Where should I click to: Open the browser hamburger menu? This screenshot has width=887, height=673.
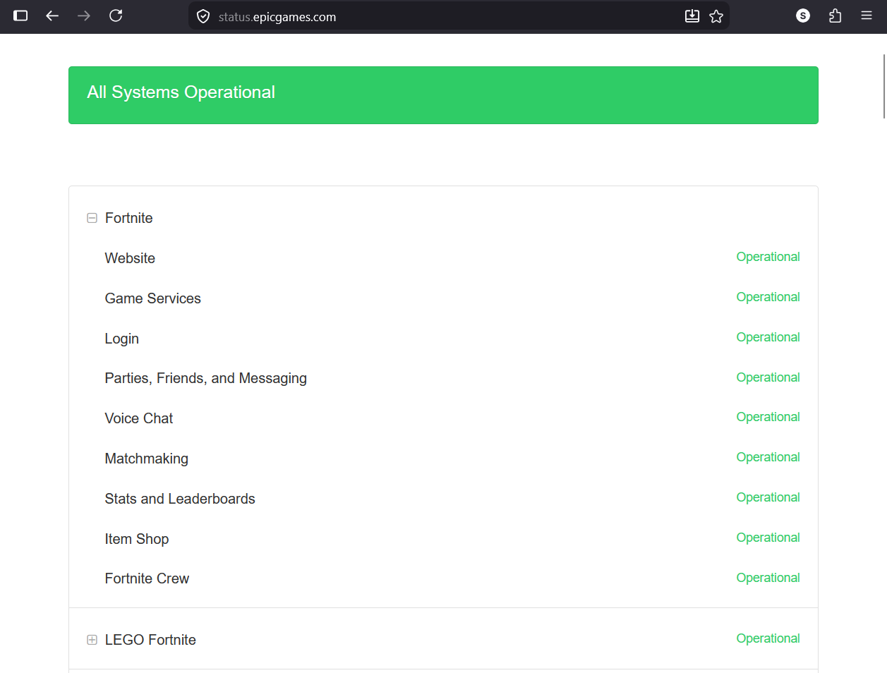pyautogui.click(x=867, y=16)
